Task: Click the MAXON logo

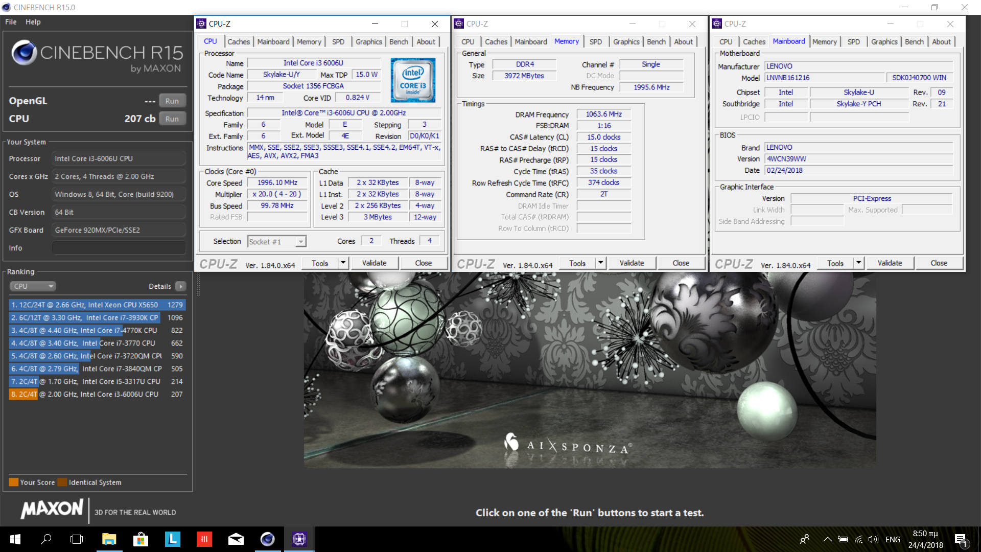Action: click(52, 509)
